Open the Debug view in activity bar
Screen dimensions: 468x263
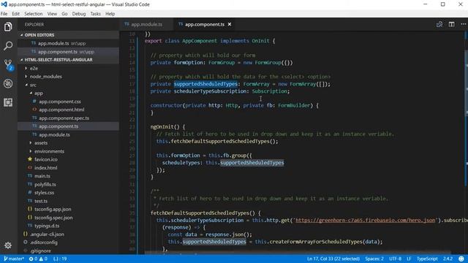pos(8,83)
